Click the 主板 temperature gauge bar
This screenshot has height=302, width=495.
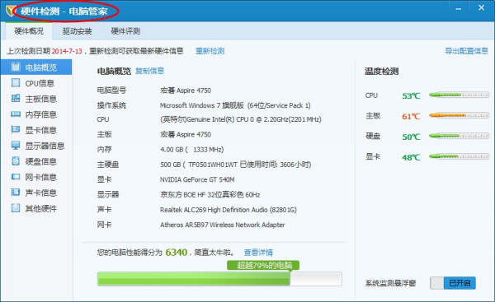coord(459,115)
